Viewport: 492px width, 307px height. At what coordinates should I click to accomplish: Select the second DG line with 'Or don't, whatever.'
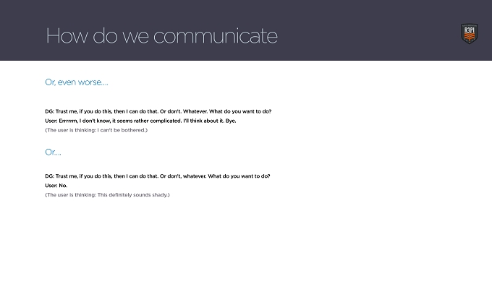[x=158, y=176]
